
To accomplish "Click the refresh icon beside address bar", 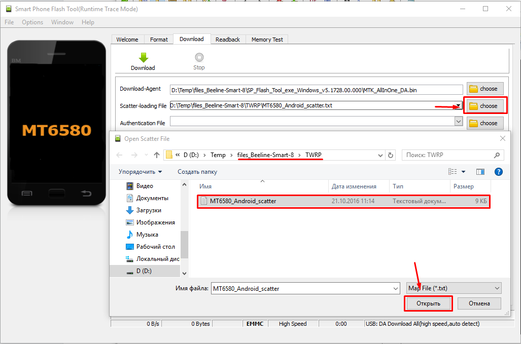I will (x=390, y=155).
